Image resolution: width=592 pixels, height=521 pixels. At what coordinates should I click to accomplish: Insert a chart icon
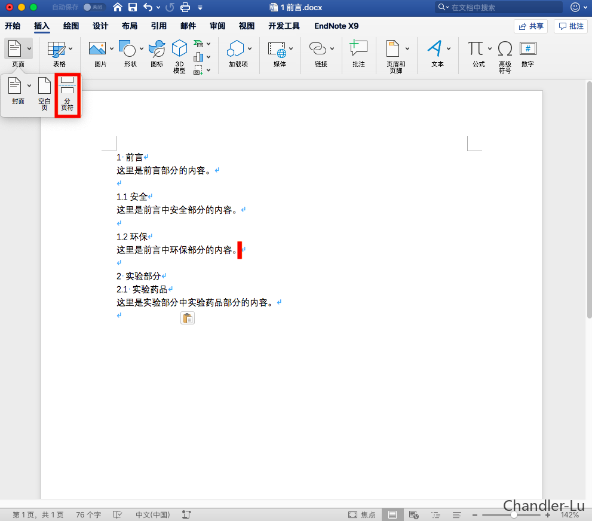(x=198, y=57)
